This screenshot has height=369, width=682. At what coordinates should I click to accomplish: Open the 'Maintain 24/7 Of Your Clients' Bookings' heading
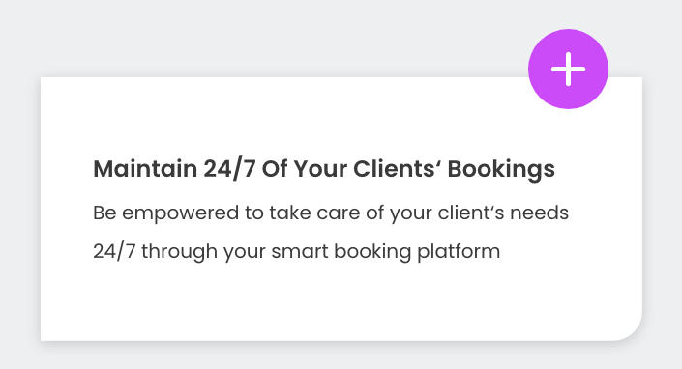(324, 169)
